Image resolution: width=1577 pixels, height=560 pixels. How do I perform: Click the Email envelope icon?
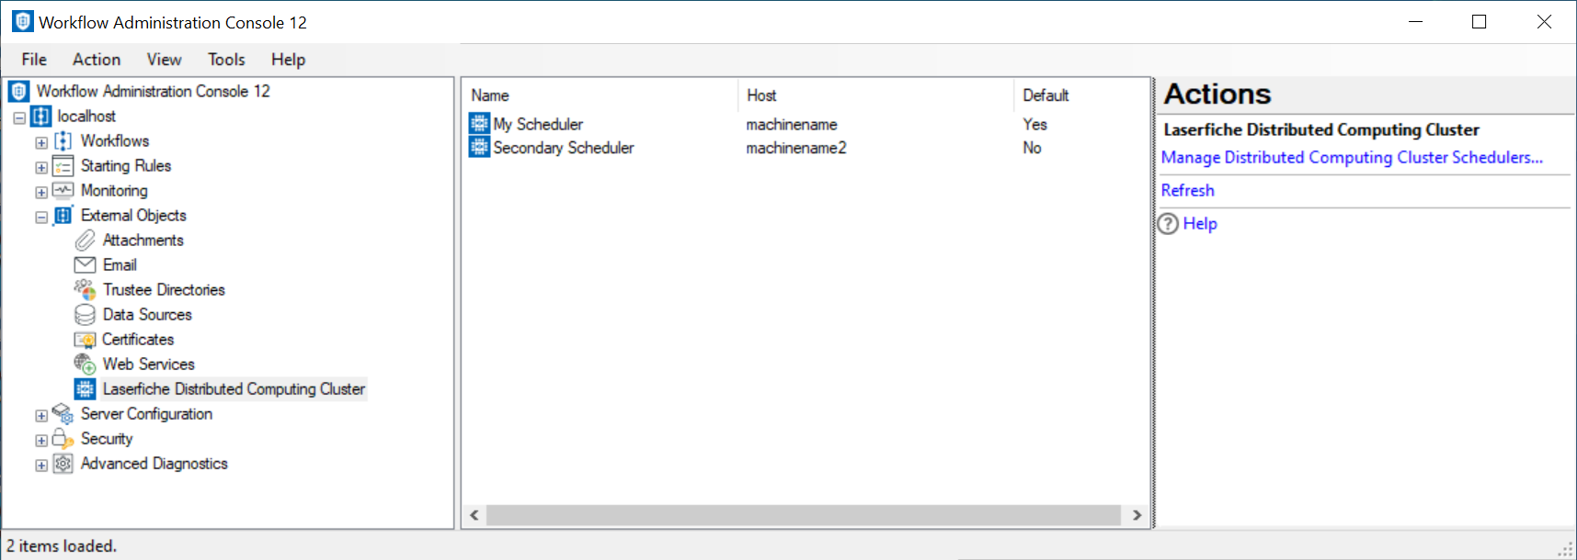(85, 265)
